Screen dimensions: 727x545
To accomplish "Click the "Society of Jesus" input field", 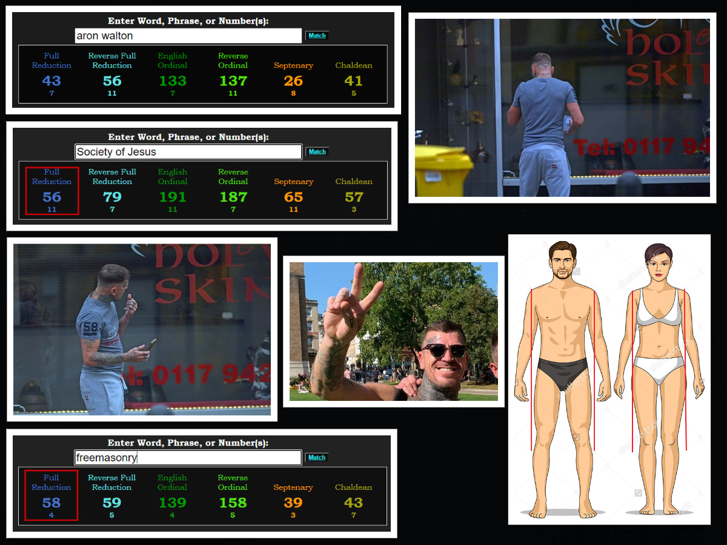I will pos(188,152).
